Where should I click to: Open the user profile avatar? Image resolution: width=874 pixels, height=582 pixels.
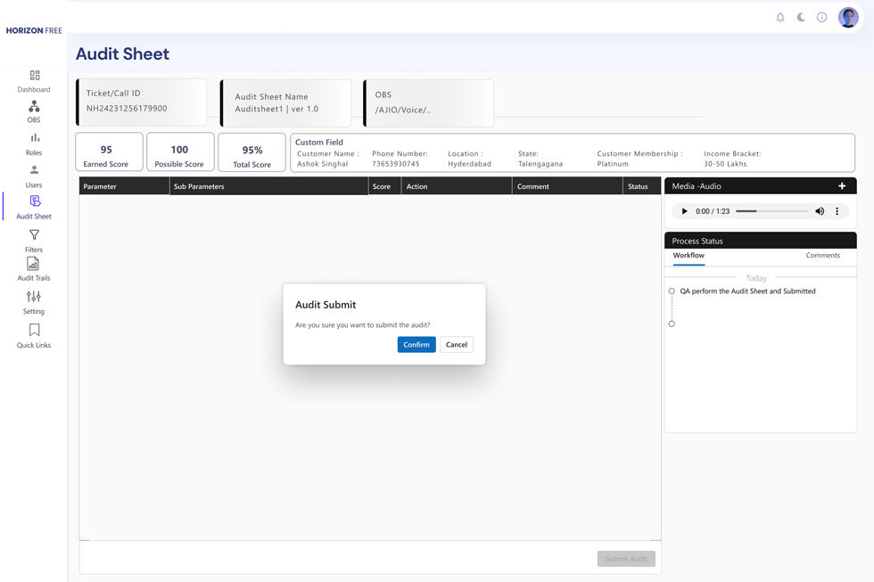(x=848, y=17)
